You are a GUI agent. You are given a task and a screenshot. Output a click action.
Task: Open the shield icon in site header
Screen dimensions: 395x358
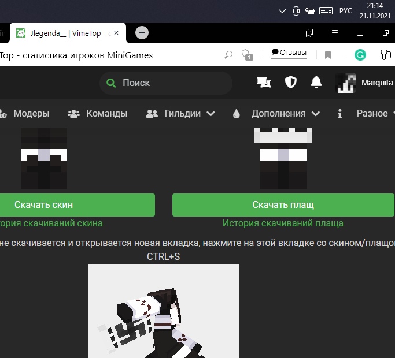click(x=290, y=83)
